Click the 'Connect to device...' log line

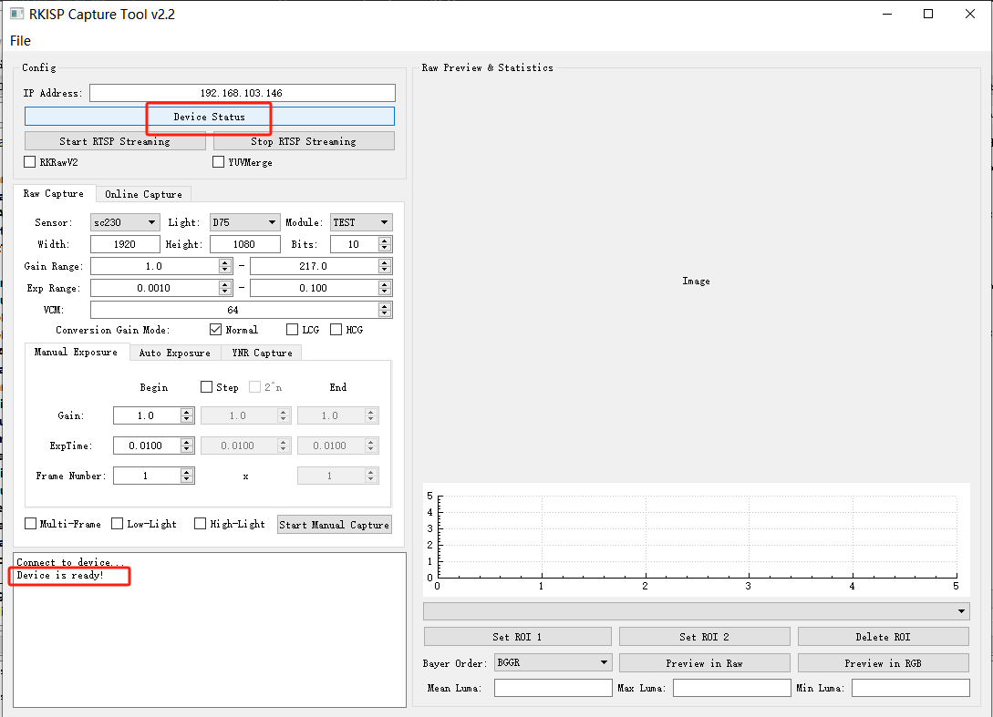point(70,562)
